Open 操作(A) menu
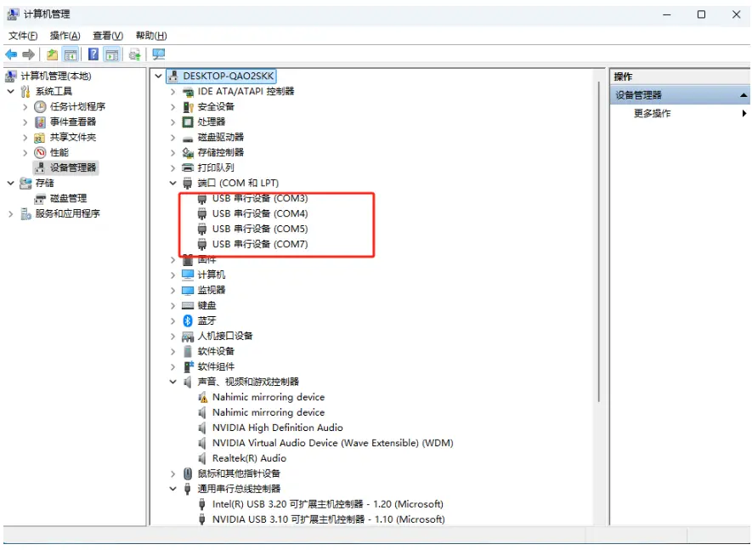 (x=65, y=36)
